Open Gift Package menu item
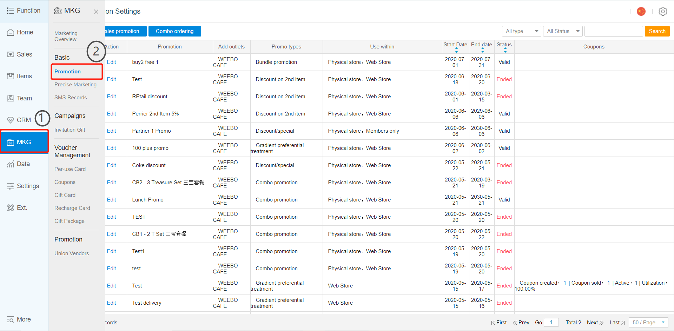This screenshot has height=331, width=674. (70, 221)
